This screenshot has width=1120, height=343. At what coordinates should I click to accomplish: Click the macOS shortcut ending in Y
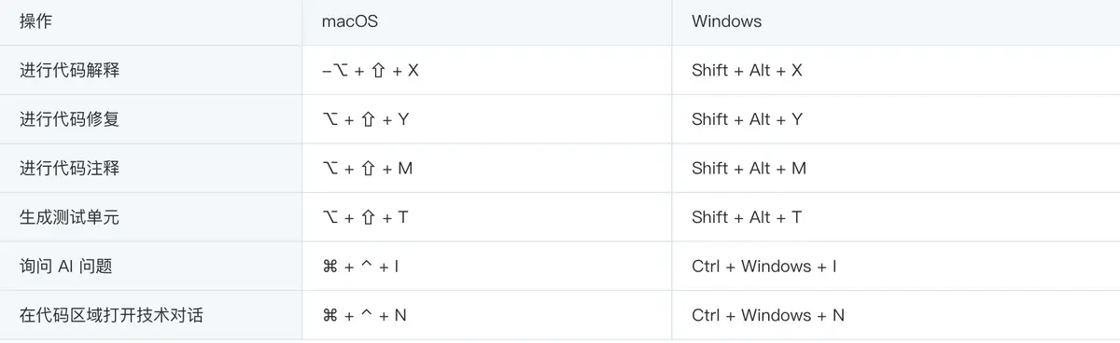[x=365, y=119]
